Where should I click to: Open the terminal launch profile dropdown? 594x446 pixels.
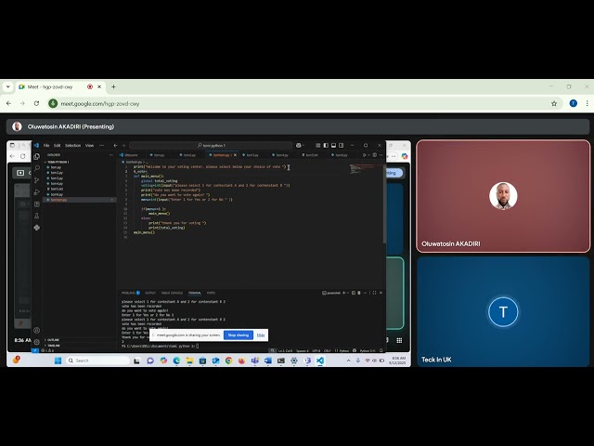348,293
